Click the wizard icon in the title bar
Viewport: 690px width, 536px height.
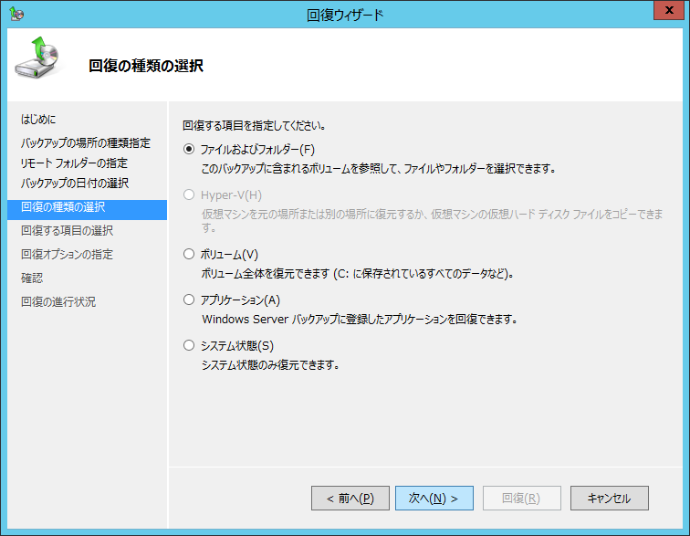click(16, 13)
